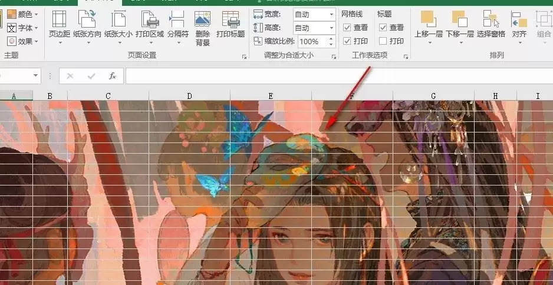Toggle the 网格线 查看 checkbox
Viewport: 553px width, 285px height.
click(347, 28)
